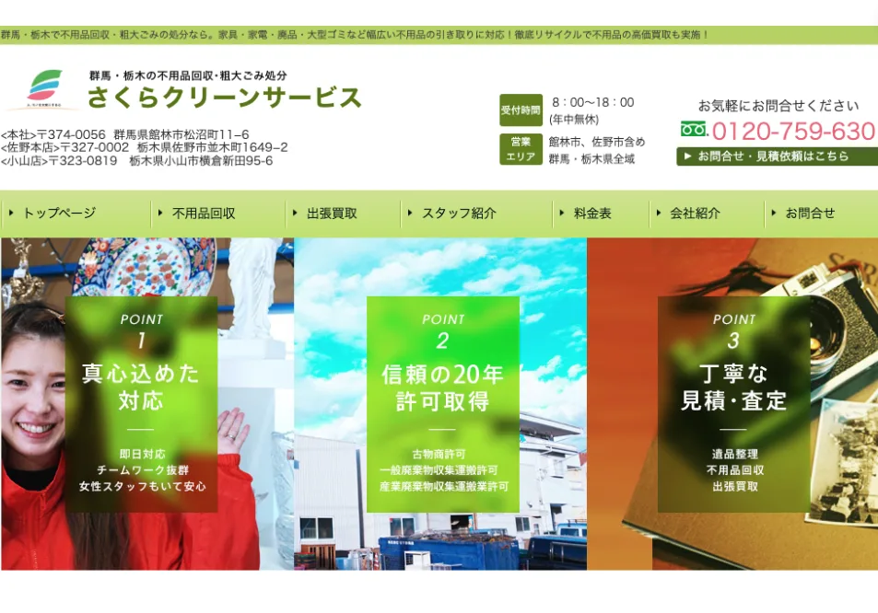Click the 年中無休 text
The height and width of the screenshot is (613, 878).
(x=574, y=119)
